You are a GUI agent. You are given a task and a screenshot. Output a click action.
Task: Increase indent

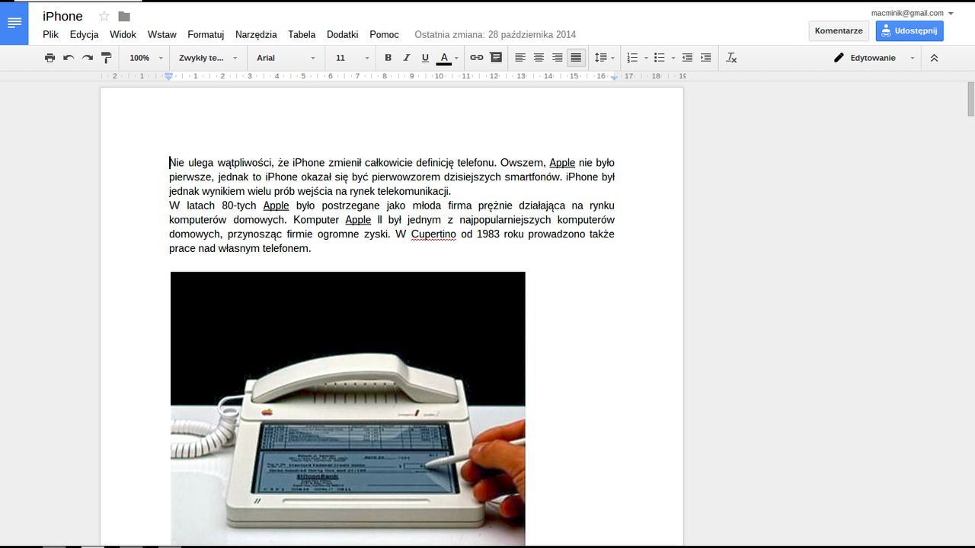click(x=706, y=58)
